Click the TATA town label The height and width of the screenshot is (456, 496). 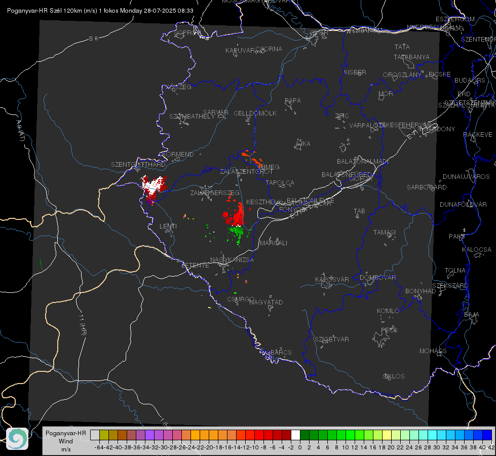point(402,47)
